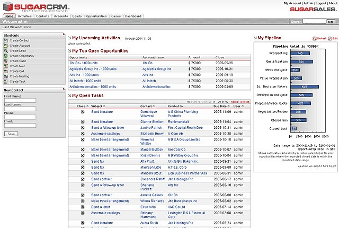Click the Previous pagination arrow icon
Screen dimensions: 339x228
pos(199,102)
